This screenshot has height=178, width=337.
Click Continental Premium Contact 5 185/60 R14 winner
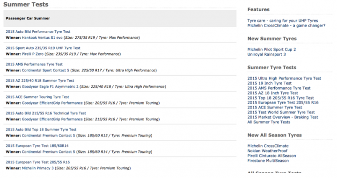click(x=48, y=152)
